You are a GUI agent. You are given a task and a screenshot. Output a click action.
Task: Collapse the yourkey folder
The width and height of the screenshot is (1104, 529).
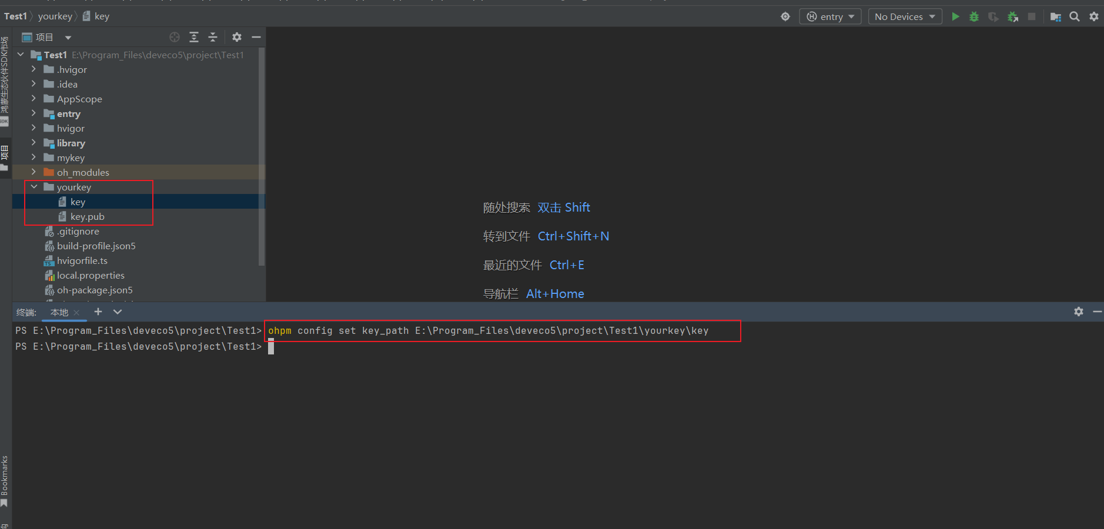(34, 187)
